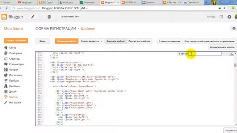Open Настройки in sidebar
This screenshot has height=133, width=237.
click(15, 103)
